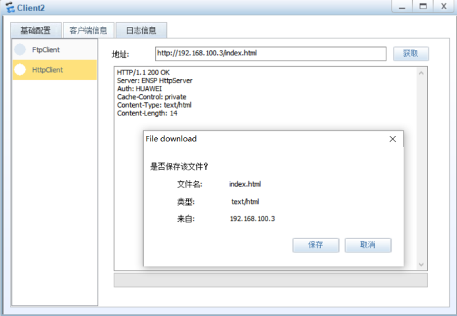Click the '是否保存该文件?' prompt text
The image size is (457, 316).
pos(179,167)
